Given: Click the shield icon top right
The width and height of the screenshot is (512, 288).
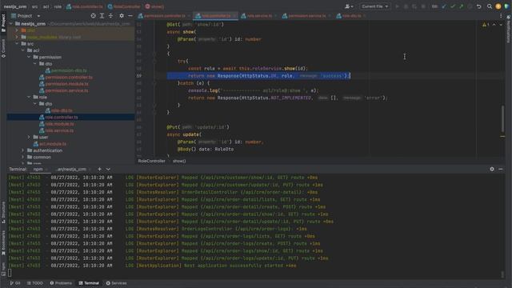Looking at the screenshot, I should (506, 6).
